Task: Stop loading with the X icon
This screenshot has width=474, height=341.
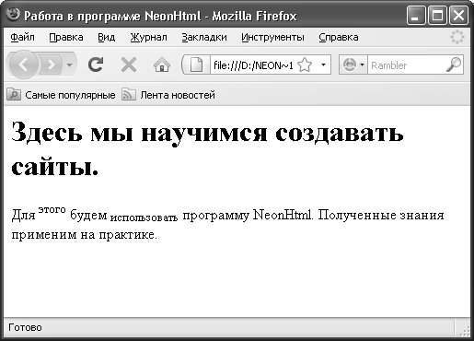Action: click(129, 65)
